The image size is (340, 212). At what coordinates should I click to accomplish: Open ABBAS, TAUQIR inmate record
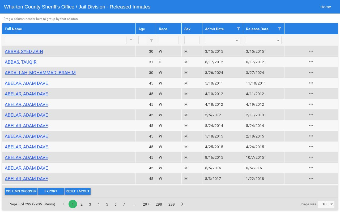(21, 62)
